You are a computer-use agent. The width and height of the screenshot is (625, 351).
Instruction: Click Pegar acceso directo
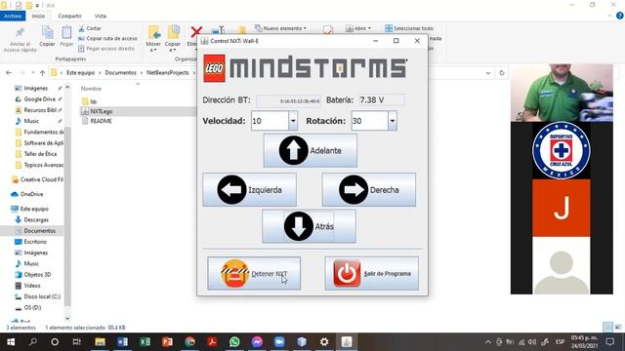[106, 49]
